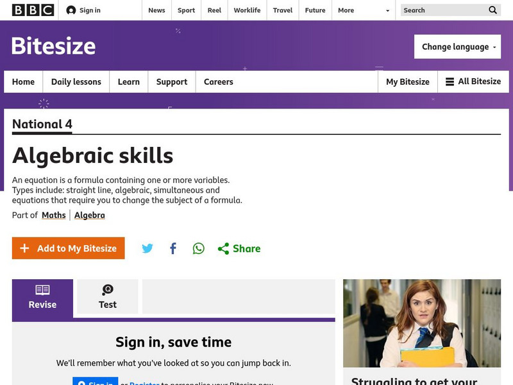This screenshot has height=385, width=513.
Task: Share the page on Twitter
Action: coord(147,248)
